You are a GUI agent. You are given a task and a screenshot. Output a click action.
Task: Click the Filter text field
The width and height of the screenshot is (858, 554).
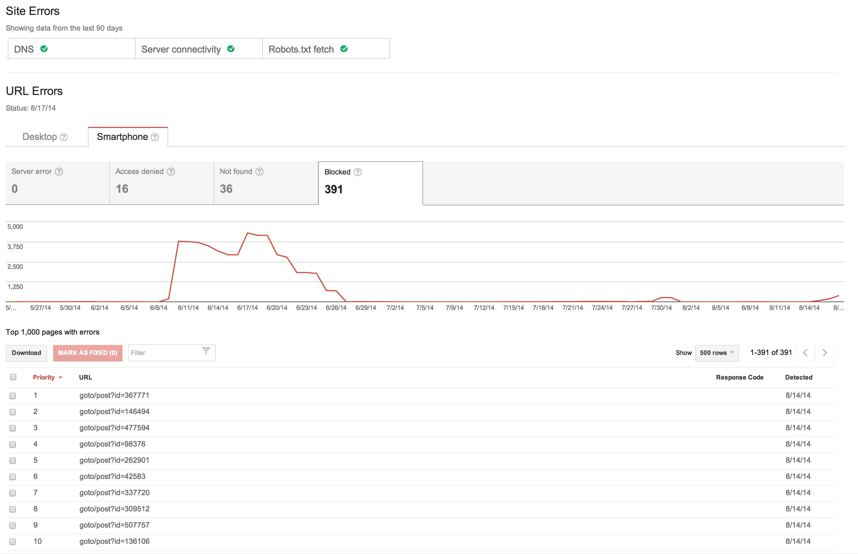164,353
